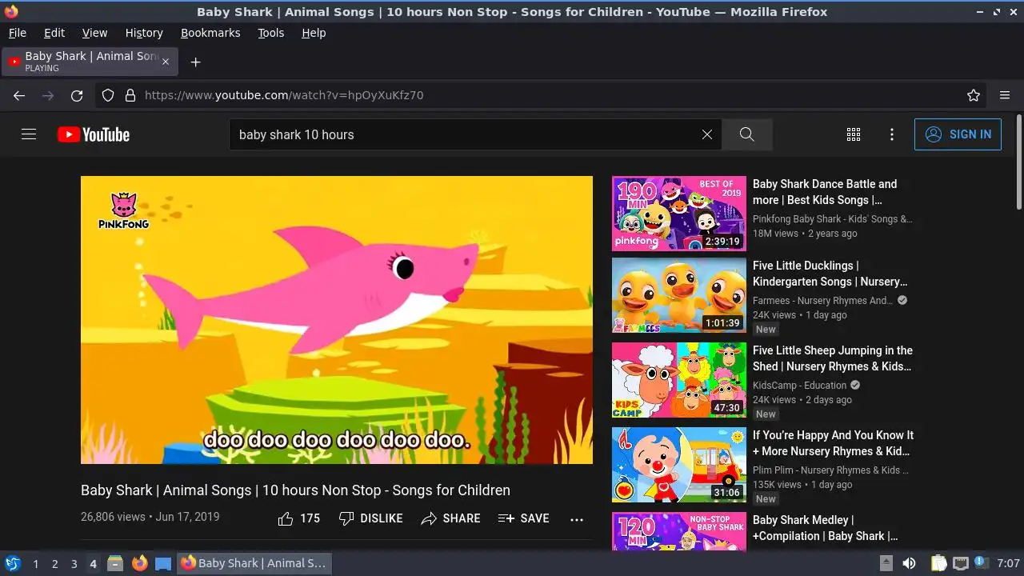The width and height of the screenshot is (1024, 576).
Task: Open the If You're Happy And You Know It thumbnail
Action: 679,465
